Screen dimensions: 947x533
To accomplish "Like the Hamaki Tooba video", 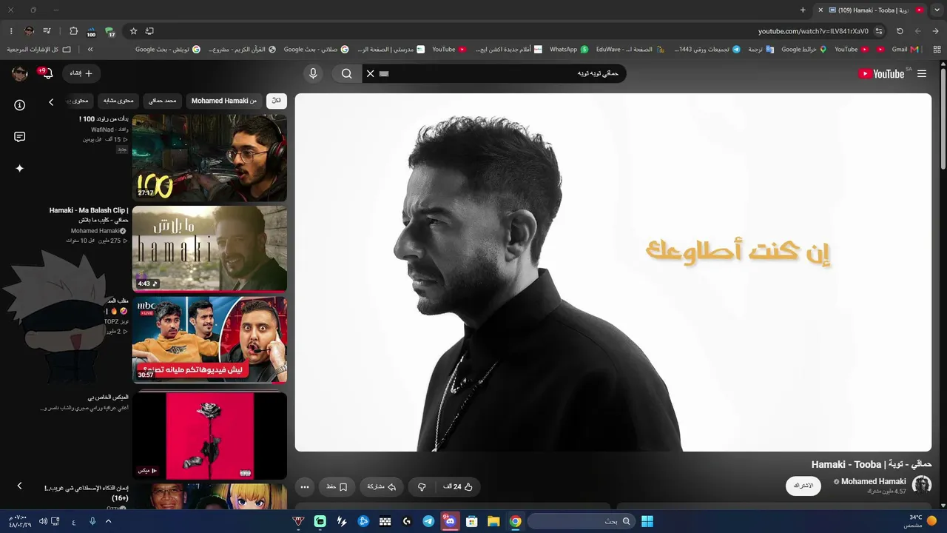I will [458, 487].
